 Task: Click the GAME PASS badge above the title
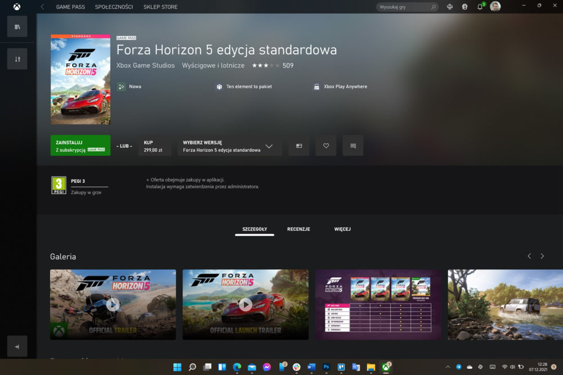tap(126, 38)
